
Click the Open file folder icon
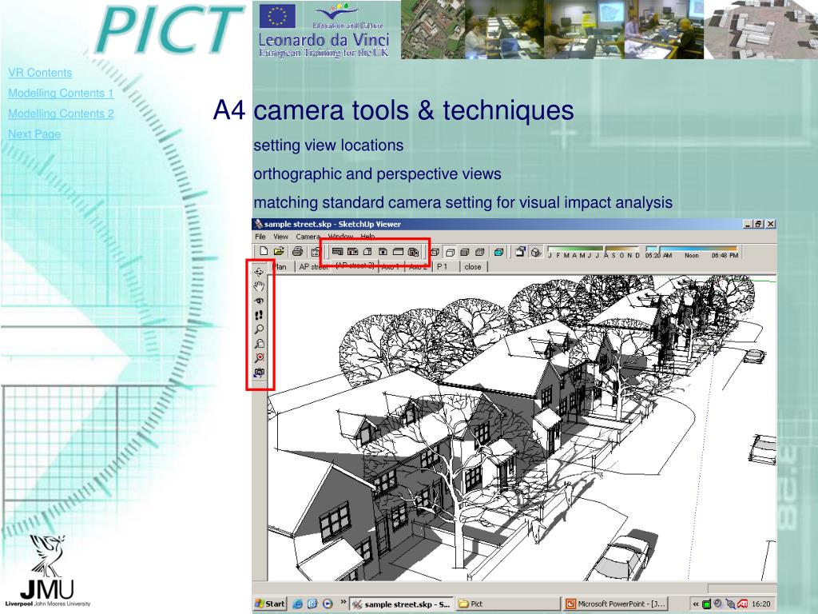pyautogui.click(x=279, y=251)
